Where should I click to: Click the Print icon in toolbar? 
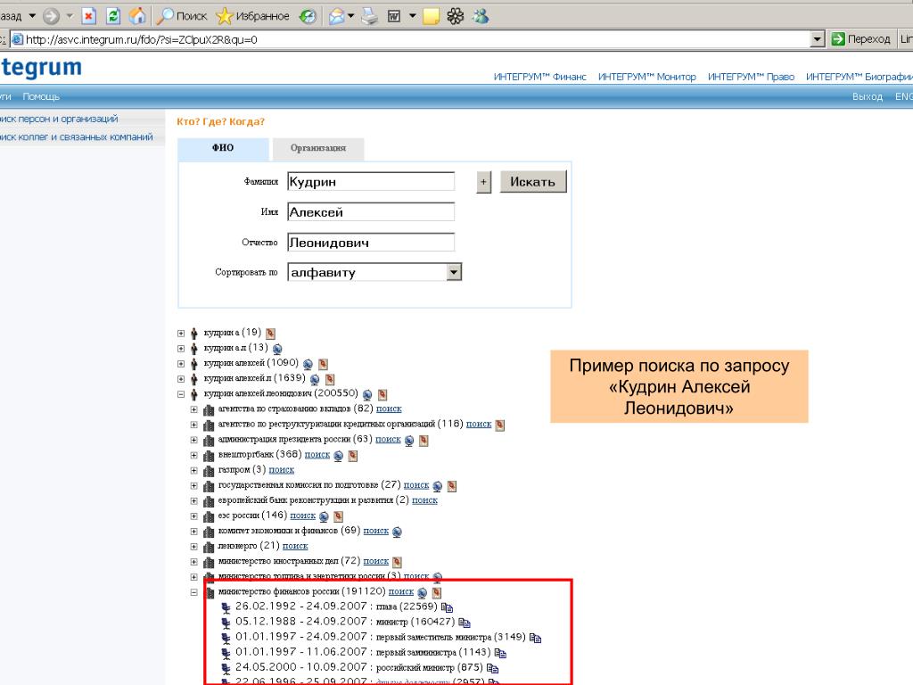pyautogui.click(x=369, y=16)
